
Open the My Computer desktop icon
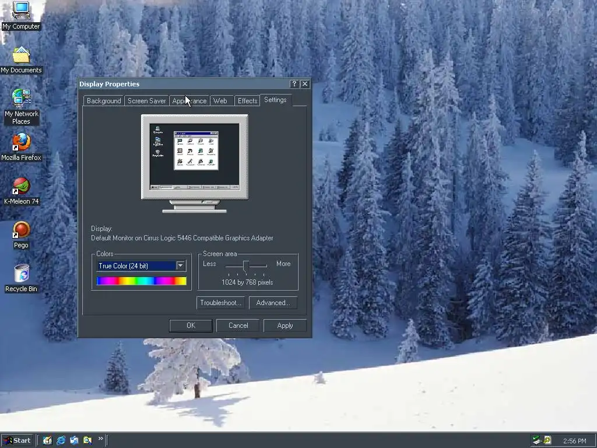tap(21, 15)
